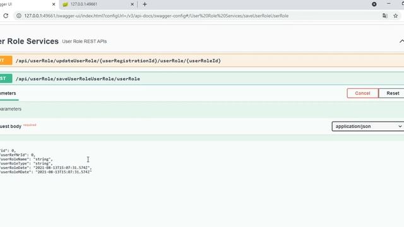
Task: Open site information icon in address bar
Action: coord(19,16)
